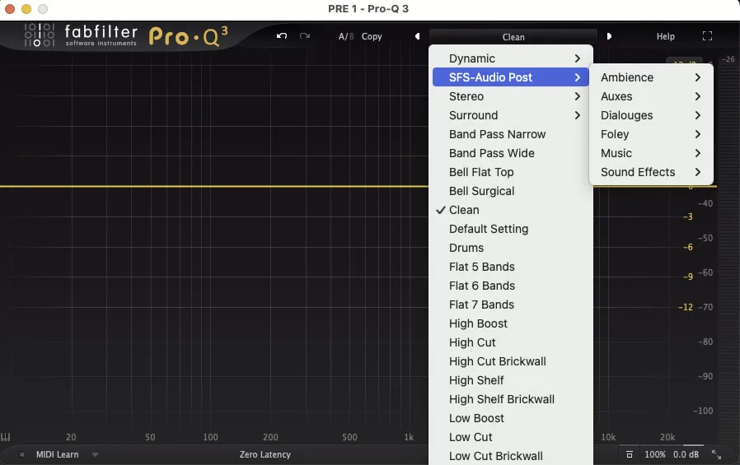The image size is (740, 465).
Task: Open the Sound Effects submenu
Action: pyautogui.click(x=651, y=172)
